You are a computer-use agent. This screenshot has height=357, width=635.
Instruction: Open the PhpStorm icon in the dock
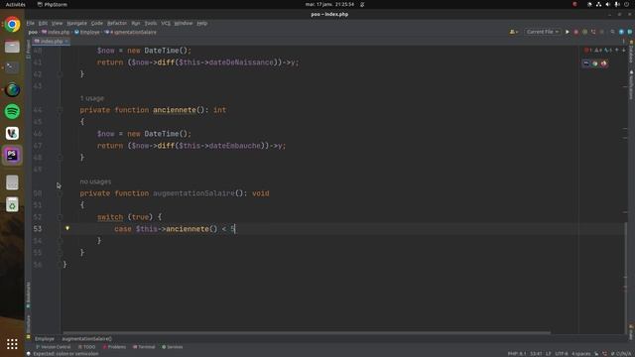click(12, 155)
